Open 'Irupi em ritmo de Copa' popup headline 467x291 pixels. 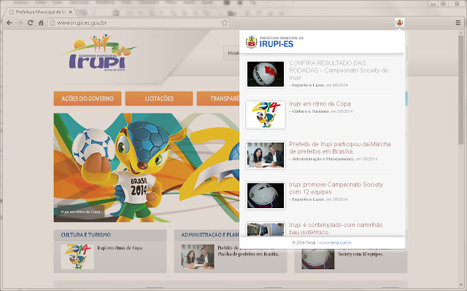[320, 104]
